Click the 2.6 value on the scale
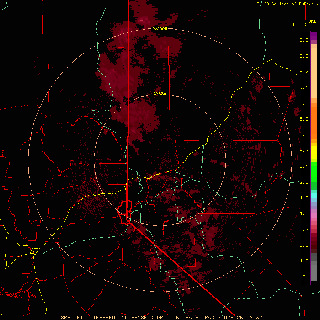The image size is (320, 320). tap(304, 182)
